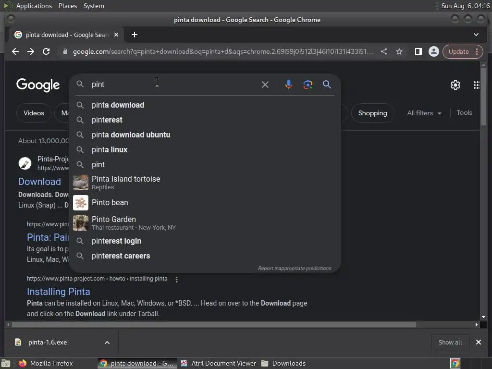This screenshot has width=492, height=369.
Task: Choose suggestion pinta download
Action: (205, 105)
